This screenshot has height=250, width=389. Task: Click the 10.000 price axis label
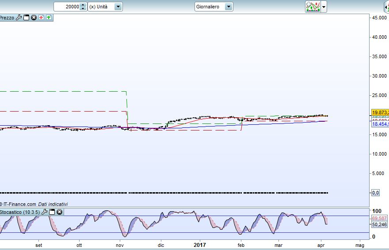coord(379,154)
